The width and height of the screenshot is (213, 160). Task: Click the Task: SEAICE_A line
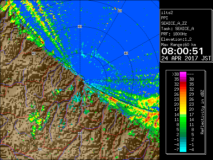(x=177, y=29)
